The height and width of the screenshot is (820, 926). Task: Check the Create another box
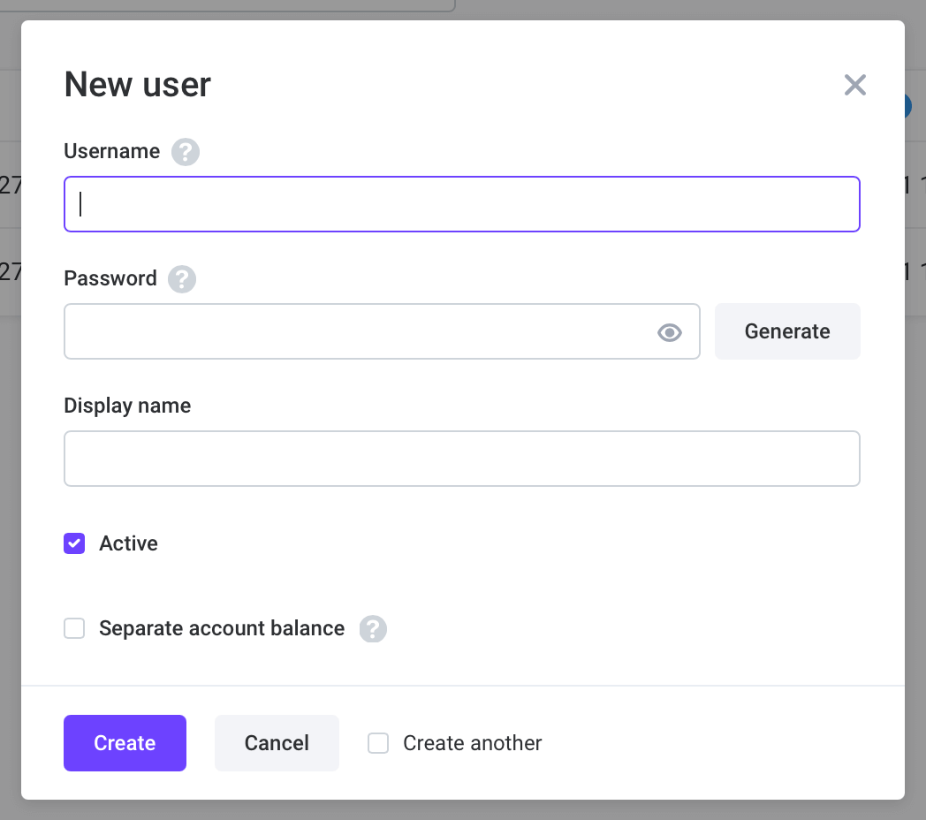[x=378, y=743]
